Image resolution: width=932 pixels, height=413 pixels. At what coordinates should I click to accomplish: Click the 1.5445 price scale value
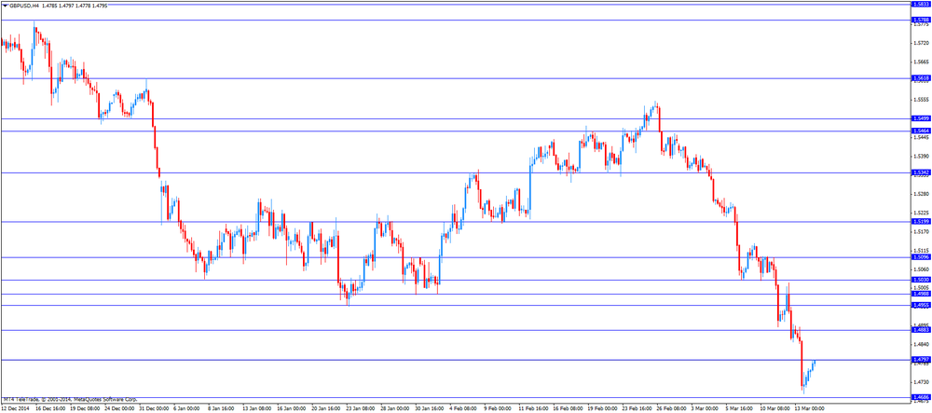[923, 137]
